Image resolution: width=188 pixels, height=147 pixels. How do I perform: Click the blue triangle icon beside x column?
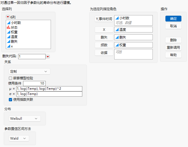(9, 46)
